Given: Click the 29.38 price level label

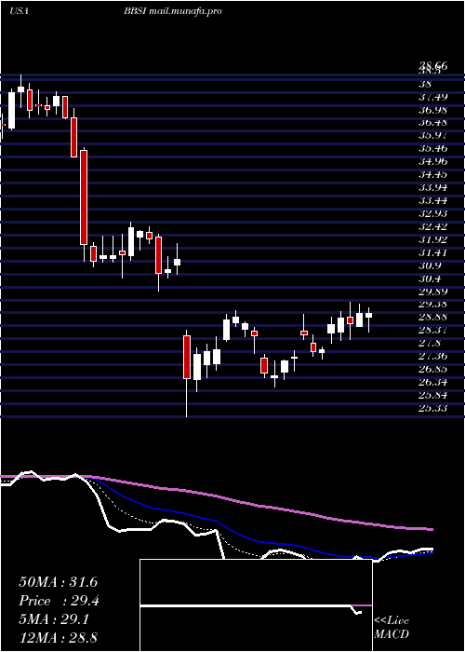Looking at the screenshot, I should click(433, 304).
